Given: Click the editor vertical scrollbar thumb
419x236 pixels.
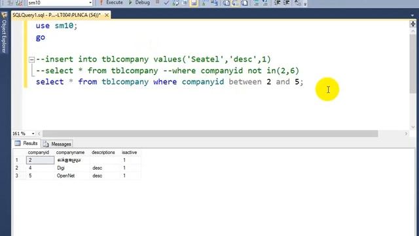Looking at the screenshot, I should (x=412, y=64).
